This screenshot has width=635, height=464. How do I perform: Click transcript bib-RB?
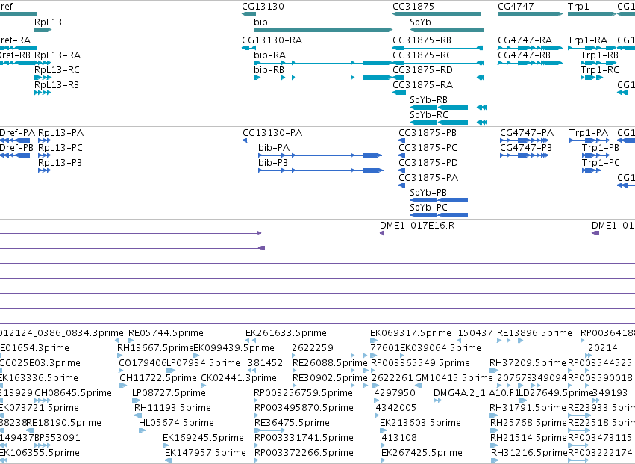(269, 70)
